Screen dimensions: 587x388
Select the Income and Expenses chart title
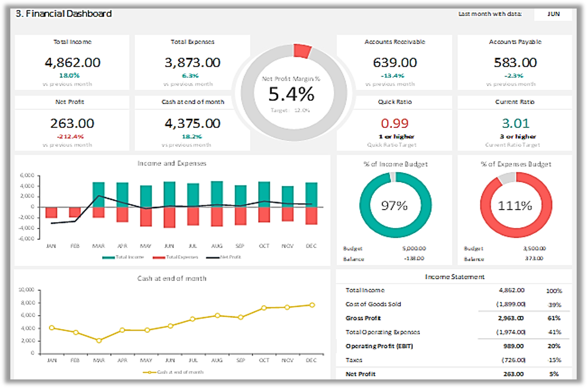tap(172, 163)
